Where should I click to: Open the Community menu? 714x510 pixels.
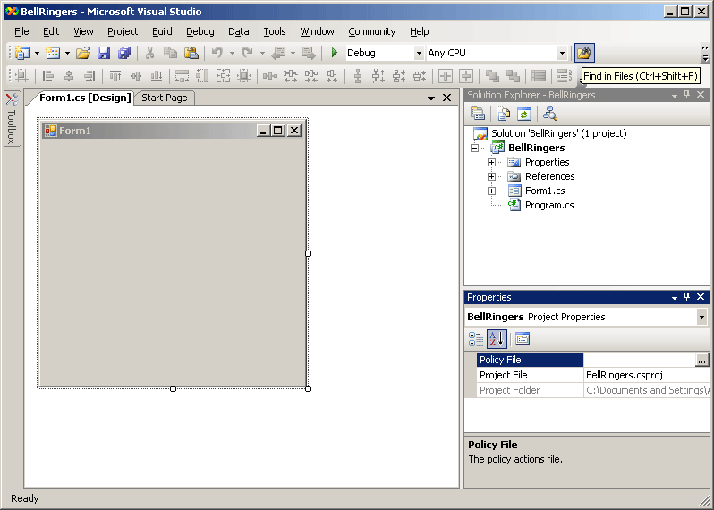[372, 31]
